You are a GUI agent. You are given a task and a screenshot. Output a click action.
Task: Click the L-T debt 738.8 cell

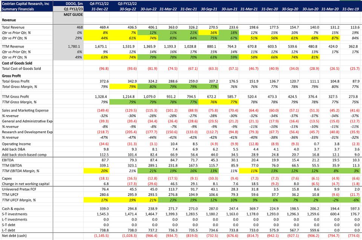(97, 230)
